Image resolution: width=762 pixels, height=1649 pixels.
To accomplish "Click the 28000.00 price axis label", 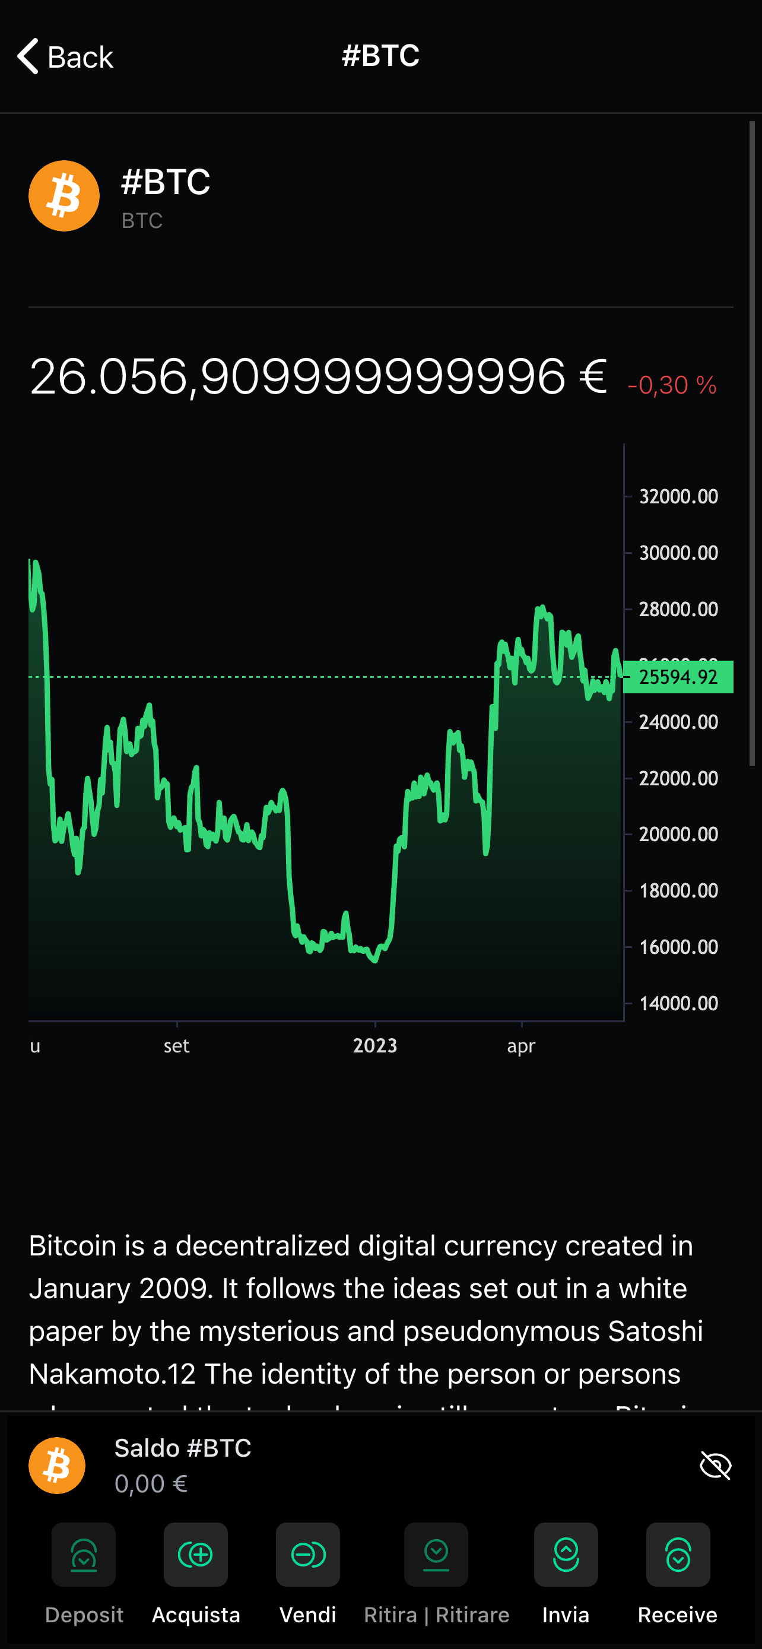I will click(x=678, y=609).
